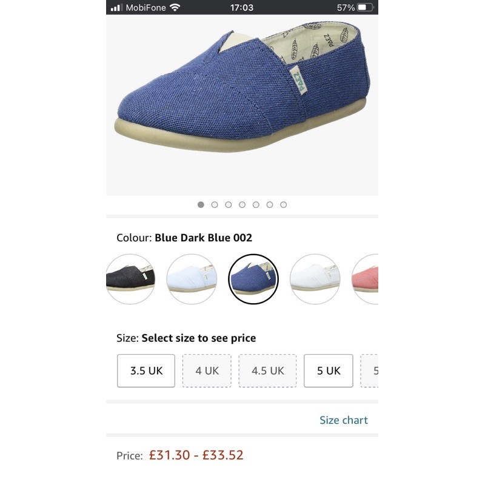Screen dimensions: 485x485
Task: Tap the cellular signal bars icon
Action: point(116,8)
